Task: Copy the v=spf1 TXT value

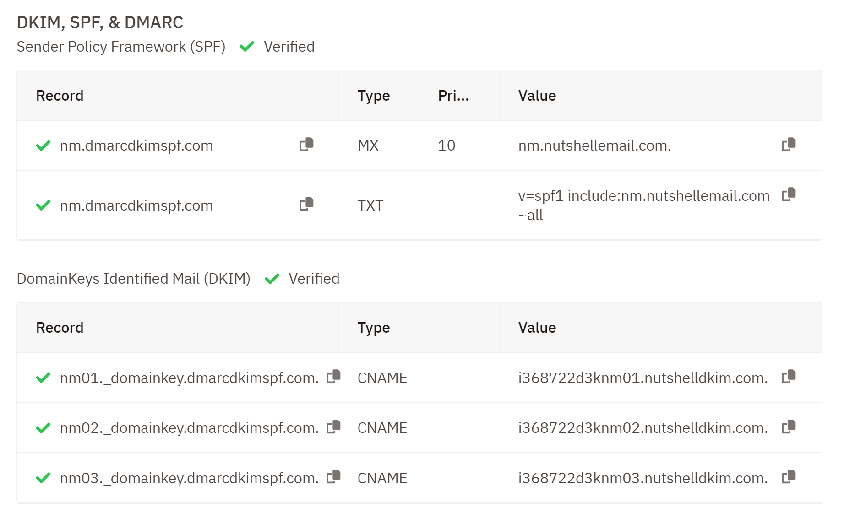Action: [x=789, y=194]
